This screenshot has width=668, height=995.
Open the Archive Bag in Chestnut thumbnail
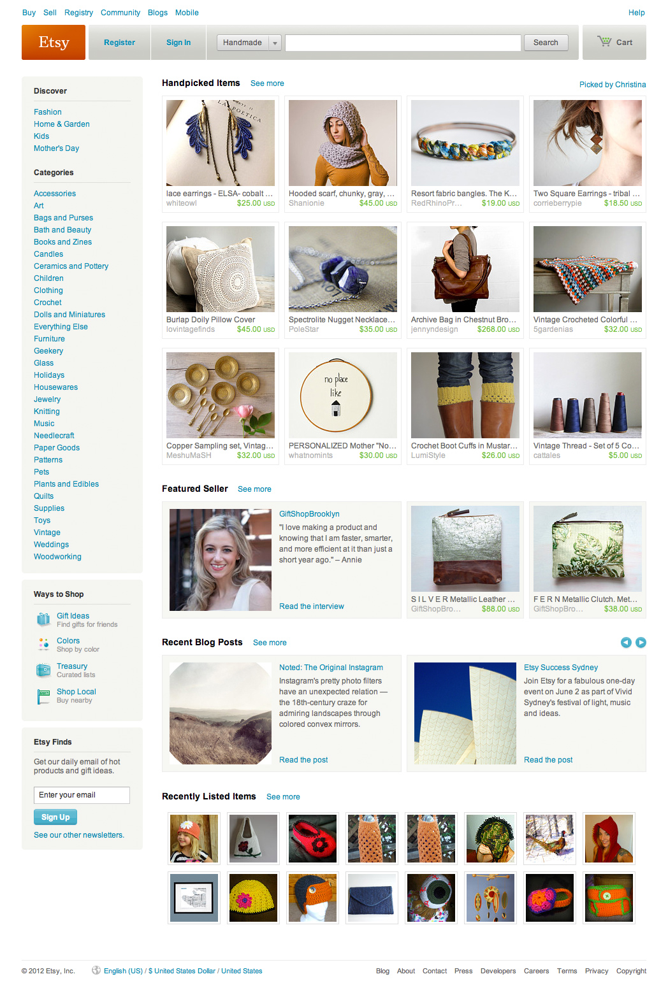(x=465, y=269)
